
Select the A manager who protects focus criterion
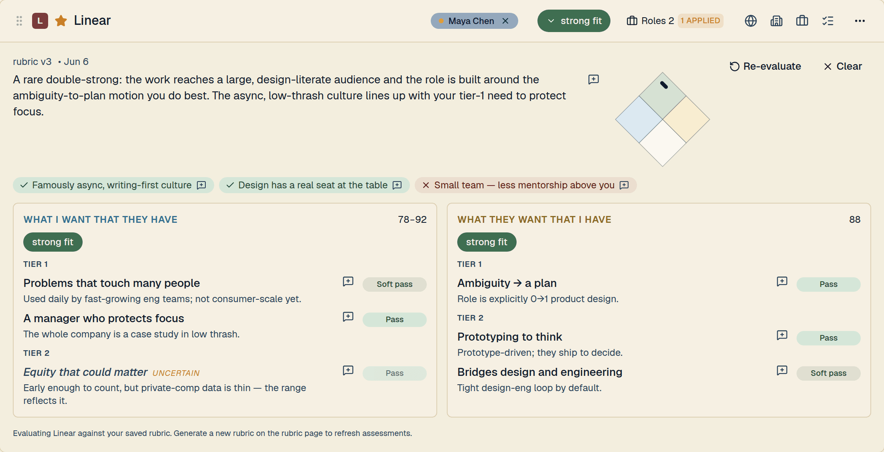[103, 319]
